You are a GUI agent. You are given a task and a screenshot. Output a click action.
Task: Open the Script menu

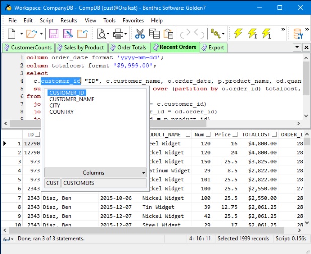pos(47,20)
